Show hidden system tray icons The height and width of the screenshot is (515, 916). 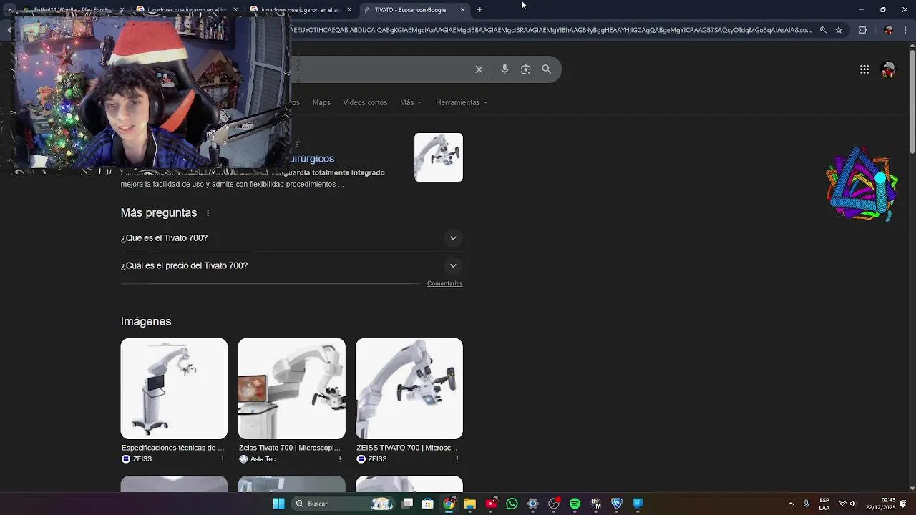point(791,504)
